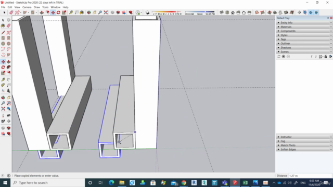The height and width of the screenshot is (187, 333).
Task: Select the Pan hand tool in top toolbar
Action: (95, 12)
